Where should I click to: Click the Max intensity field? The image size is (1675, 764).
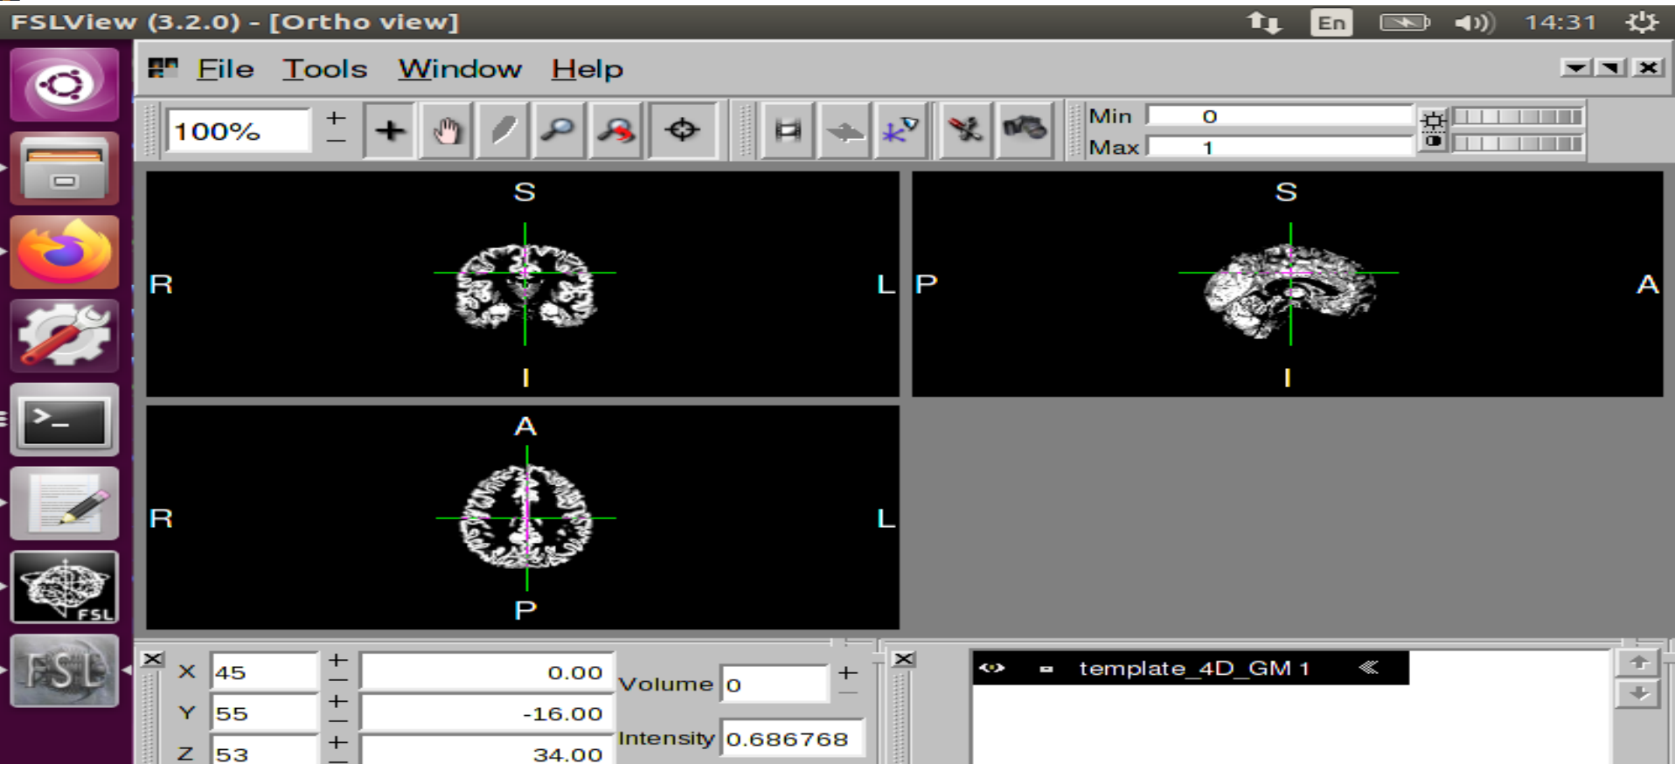[1280, 147]
